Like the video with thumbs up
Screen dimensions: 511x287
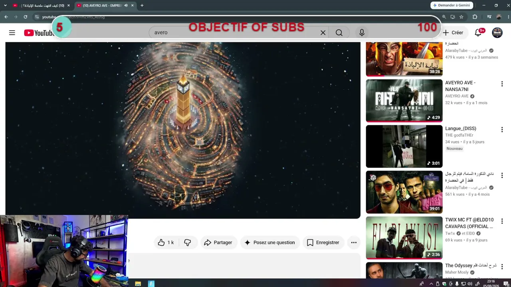(166, 242)
